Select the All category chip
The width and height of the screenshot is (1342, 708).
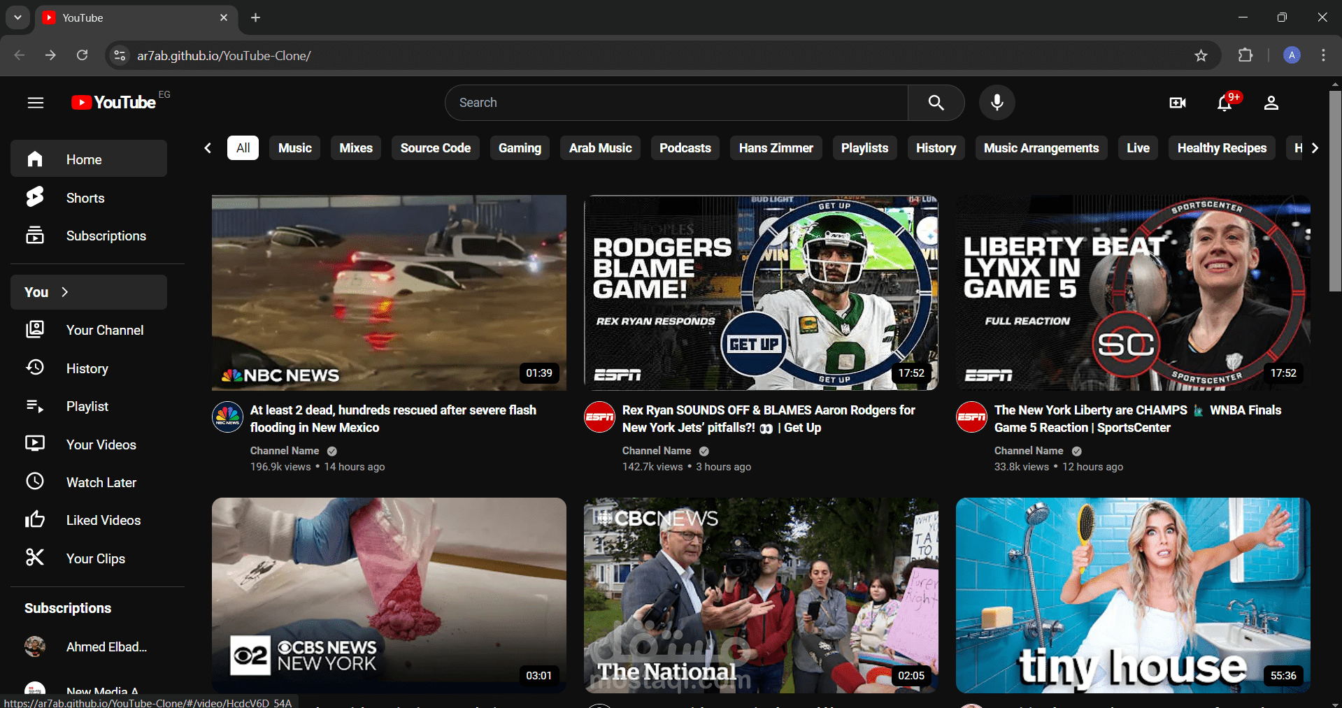(x=243, y=147)
